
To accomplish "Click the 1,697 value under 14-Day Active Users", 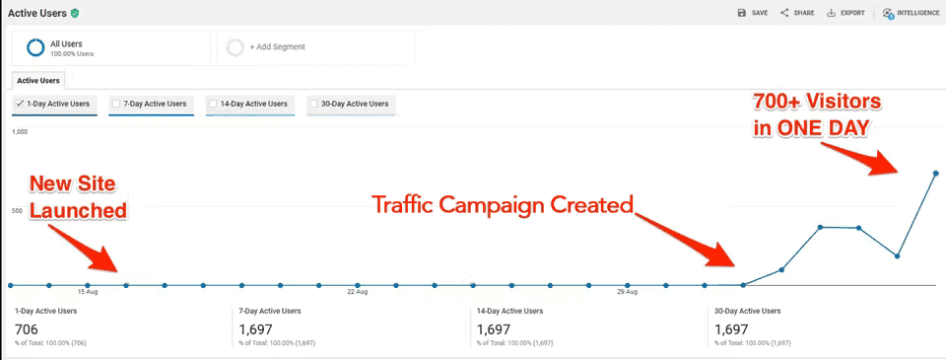I will pos(494,329).
